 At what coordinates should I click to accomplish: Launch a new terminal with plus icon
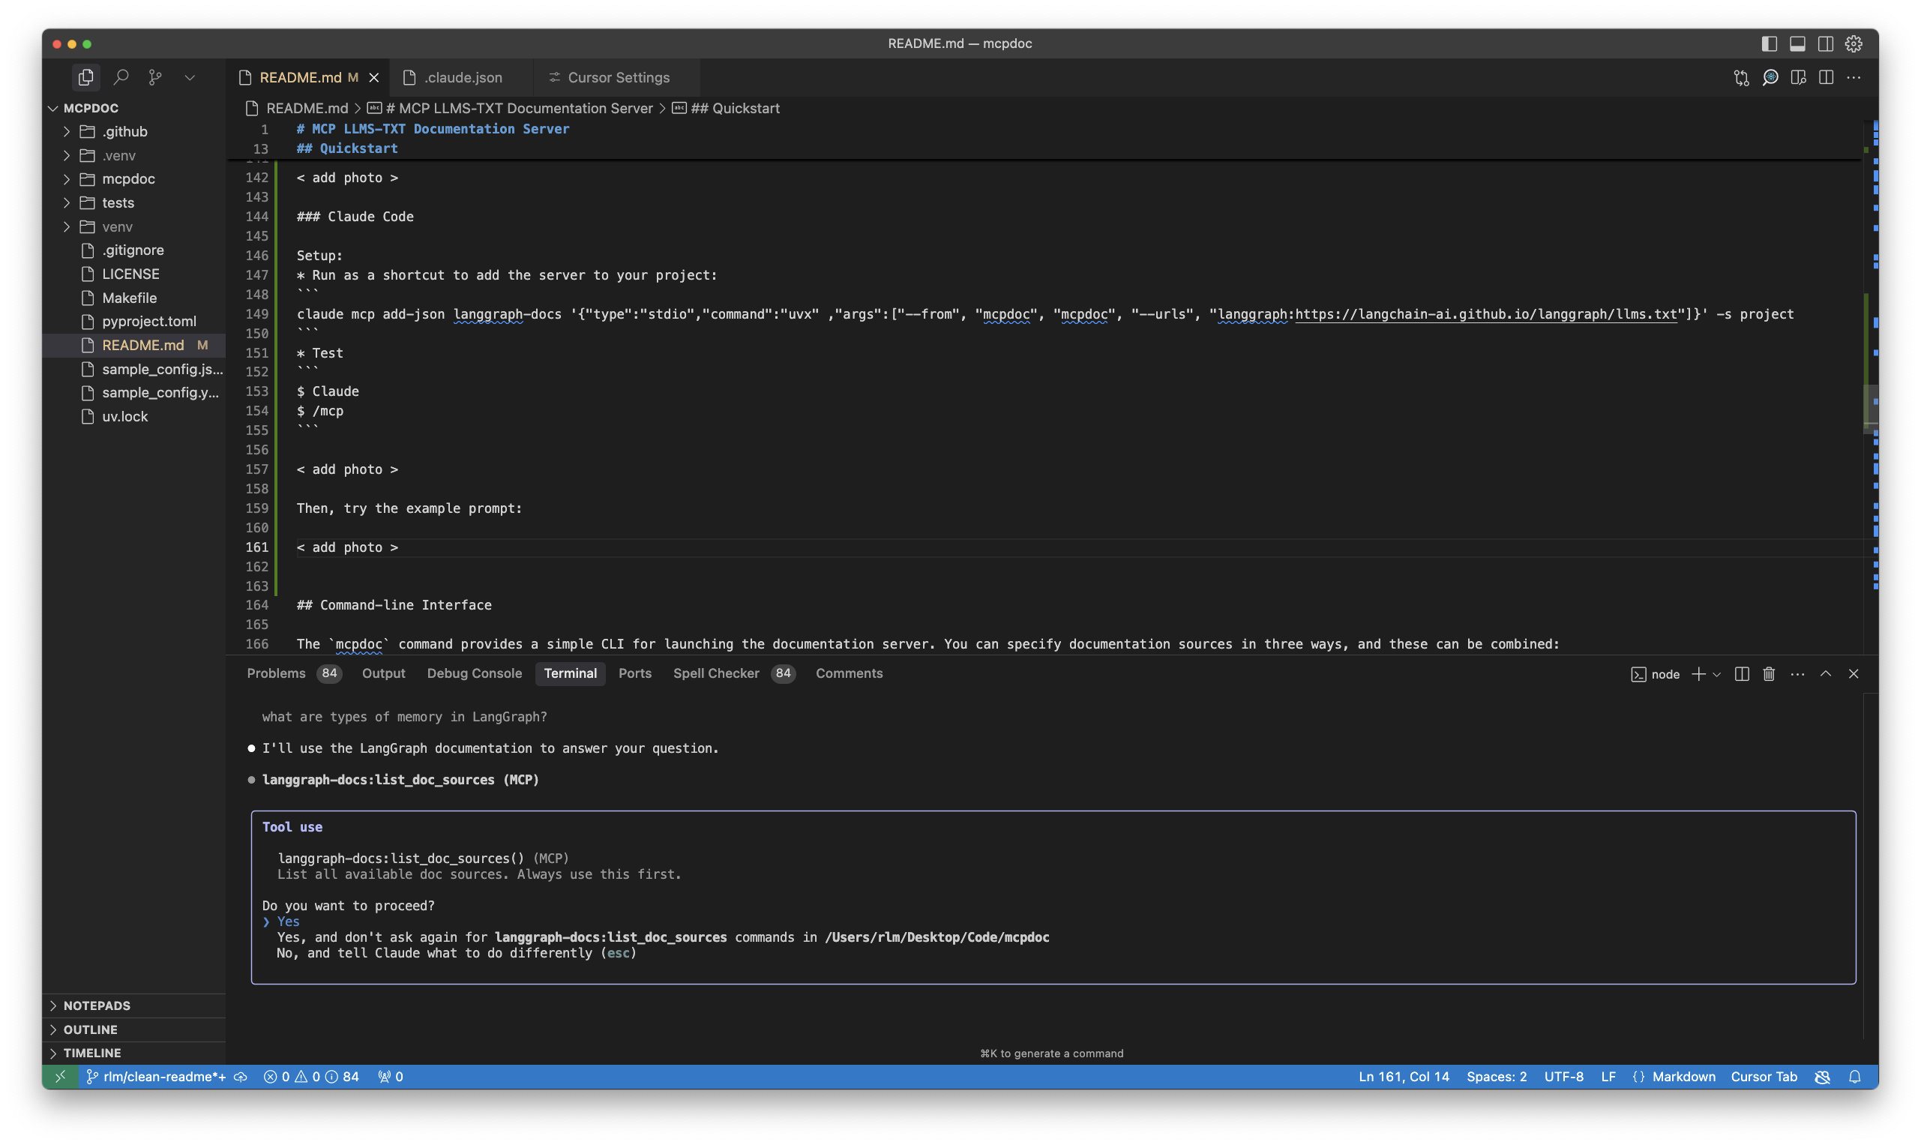(1699, 673)
